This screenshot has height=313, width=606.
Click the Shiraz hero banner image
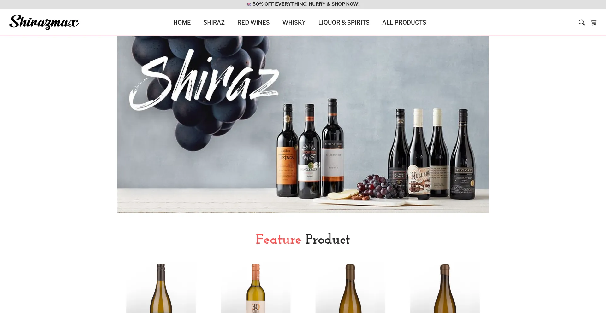point(303,124)
